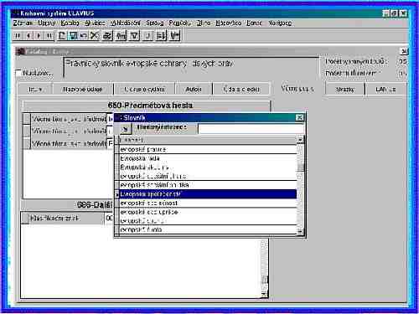This screenshot has height=314, width=419.
Task: Click the 680-Předmětová hesla section header
Action: (x=147, y=106)
